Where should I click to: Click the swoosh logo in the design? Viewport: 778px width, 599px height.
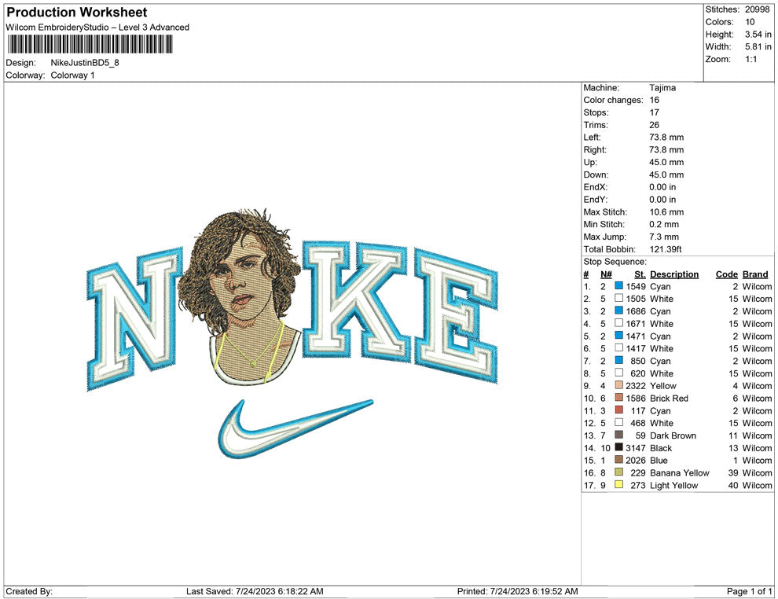295,428
